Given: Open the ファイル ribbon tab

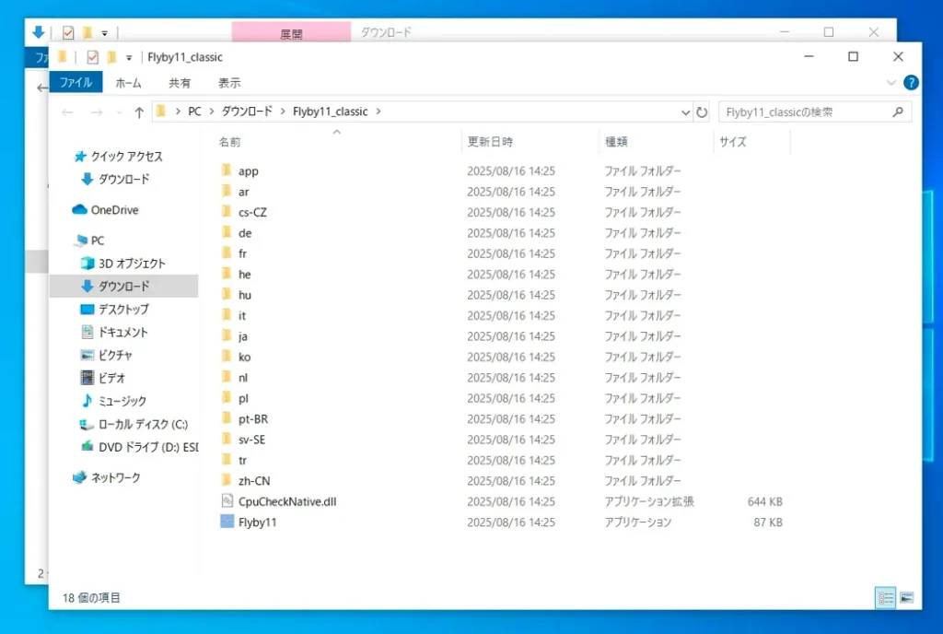Looking at the screenshot, I should (76, 82).
